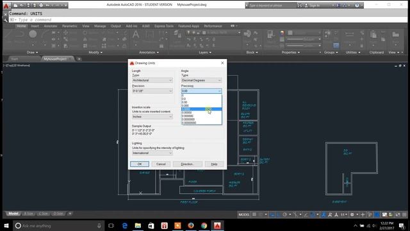Click the customization menu icon in status bar
The width and height of the screenshot is (410, 231).
[404, 214]
